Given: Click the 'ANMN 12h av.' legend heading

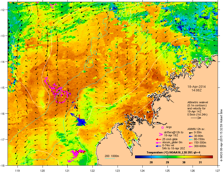Looking at the screenshot, I should pyautogui.click(x=196, y=129).
